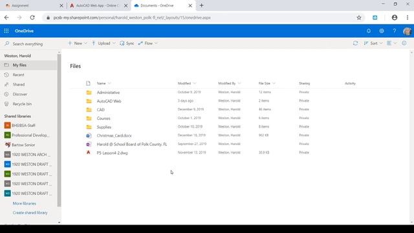
Task: Expand the Flow dropdown
Action: [x=156, y=43]
